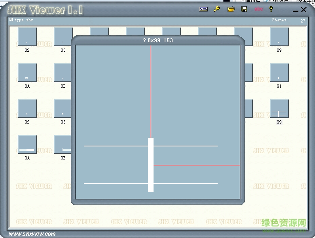Minimize the SHX Viewer window
The height and width of the screenshot is (238, 315).
tap(296, 11)
